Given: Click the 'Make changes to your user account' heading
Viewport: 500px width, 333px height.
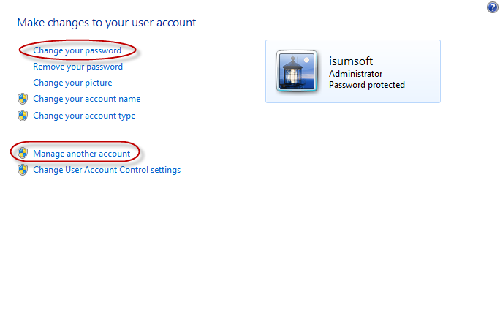Looking at the screenshot, I should pos(107,23).
